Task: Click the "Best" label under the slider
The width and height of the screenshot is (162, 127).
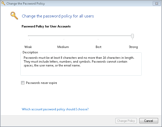Action: (x=98, y=47)
